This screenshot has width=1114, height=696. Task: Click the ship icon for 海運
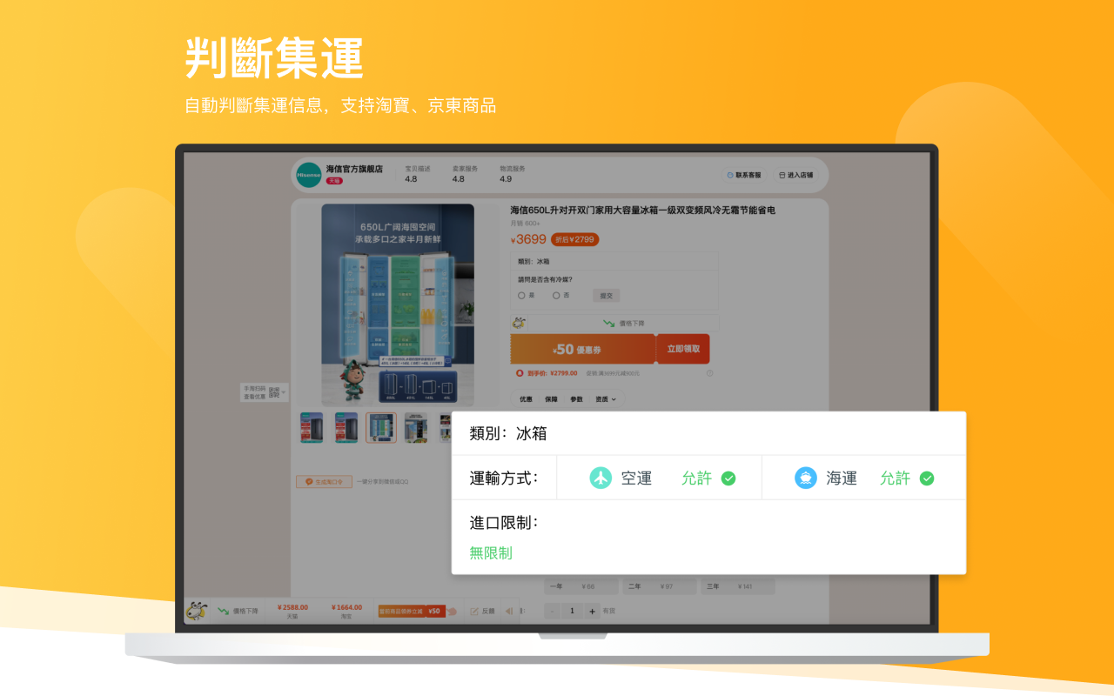(806, 478)
